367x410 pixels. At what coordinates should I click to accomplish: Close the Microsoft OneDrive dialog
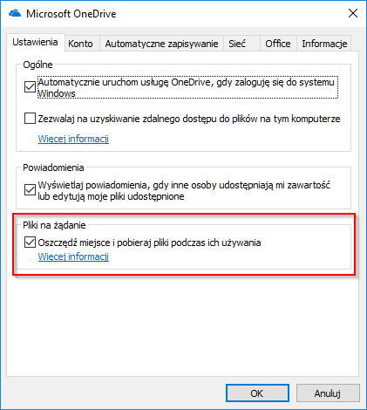click(x=353, y=13)
